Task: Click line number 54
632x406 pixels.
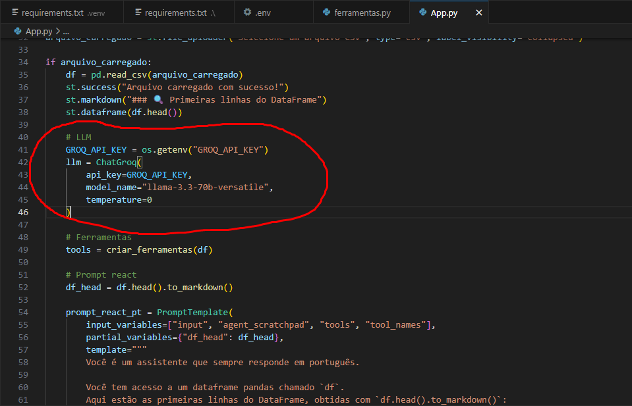Action: coord(23,313)
